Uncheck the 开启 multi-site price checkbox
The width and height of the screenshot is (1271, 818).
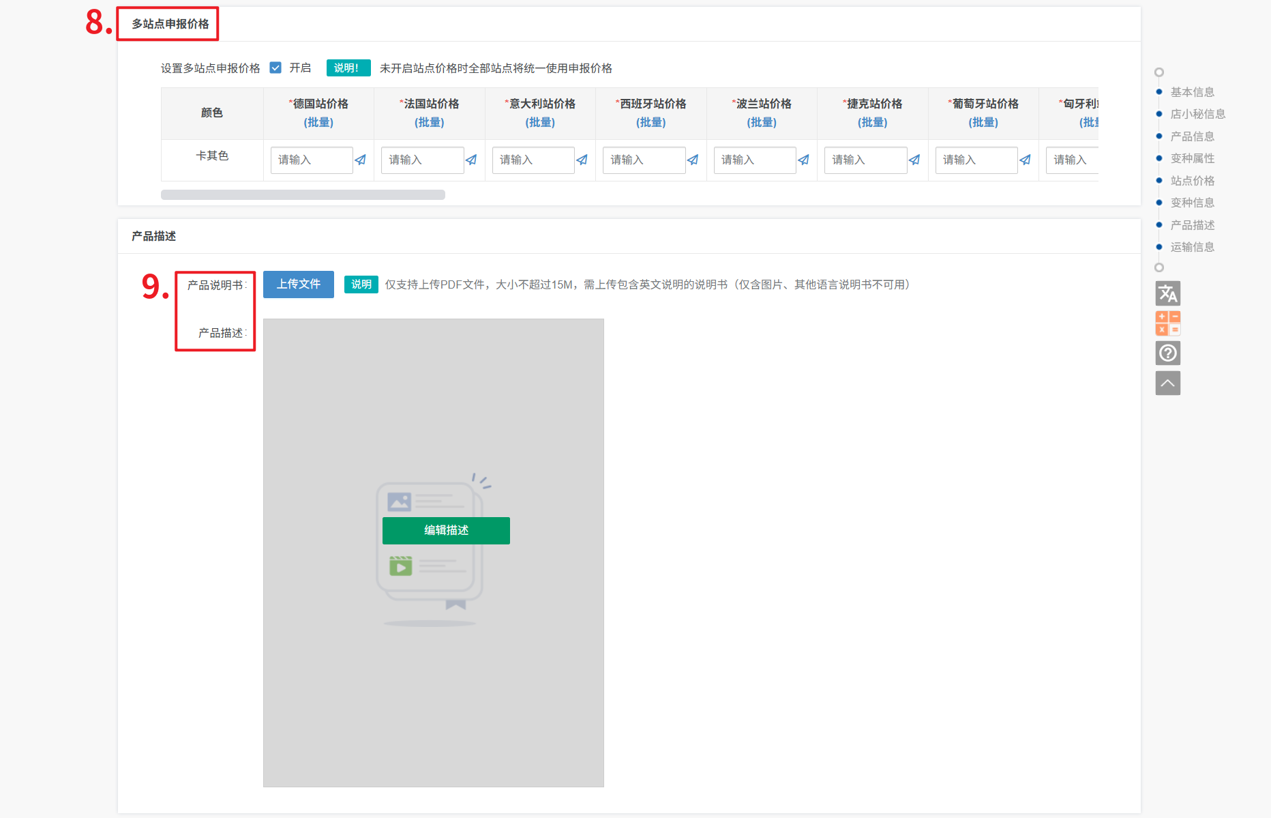[x=275, y=68]
